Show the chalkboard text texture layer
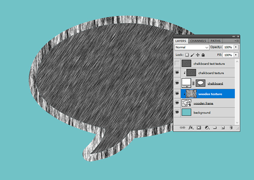Viewport: 254px width, 180px height. [177, 63]
